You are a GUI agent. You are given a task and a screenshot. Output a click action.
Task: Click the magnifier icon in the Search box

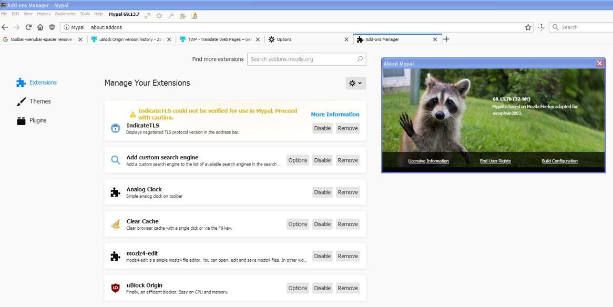point(555,27)
